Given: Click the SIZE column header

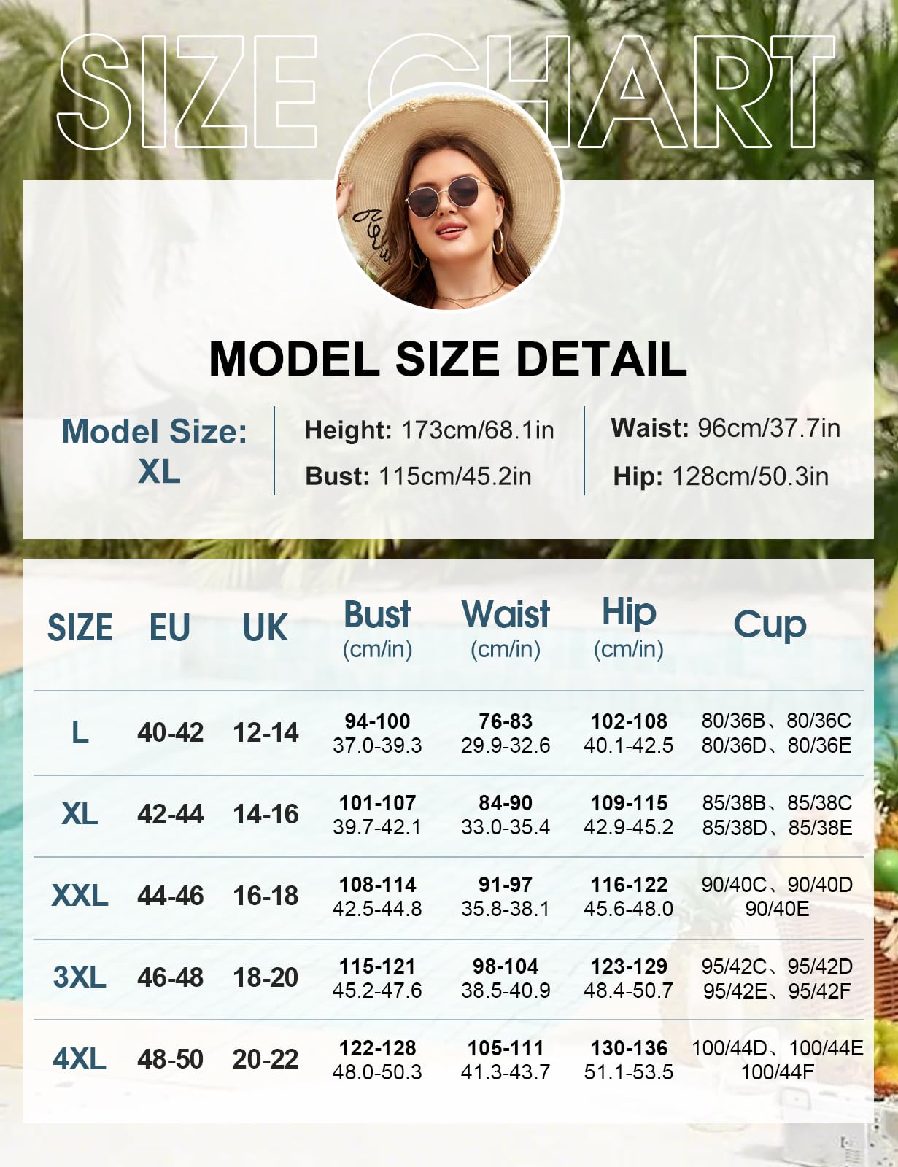Looking at the screenshot, I should point(80,627).
